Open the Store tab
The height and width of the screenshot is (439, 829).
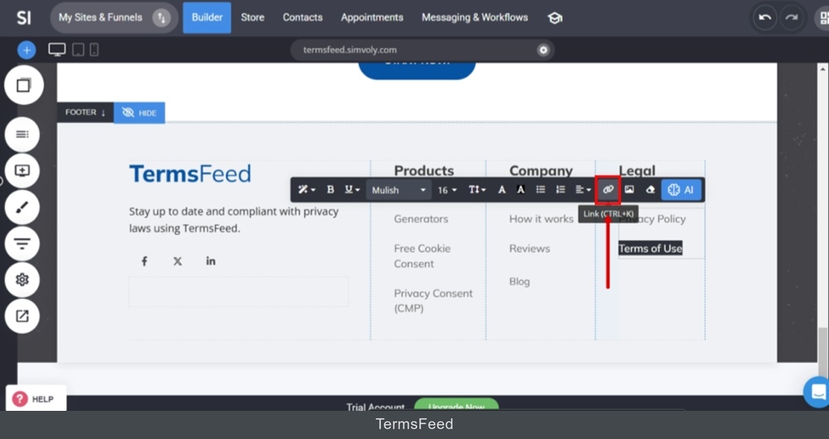point(252,17)
